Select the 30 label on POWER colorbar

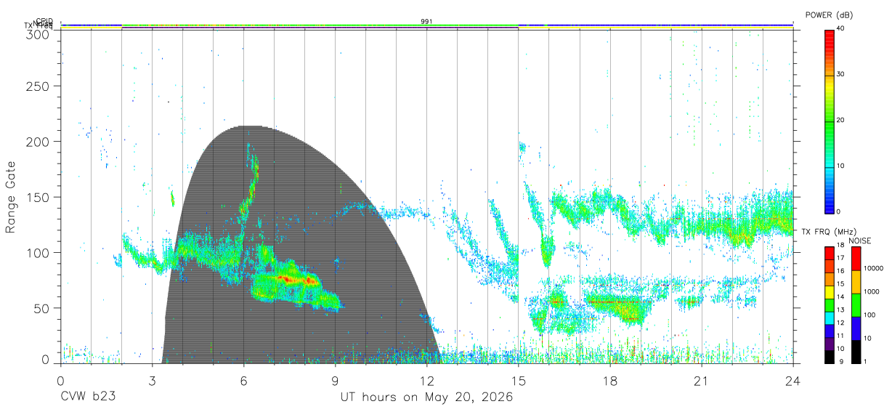click(840, 75)
